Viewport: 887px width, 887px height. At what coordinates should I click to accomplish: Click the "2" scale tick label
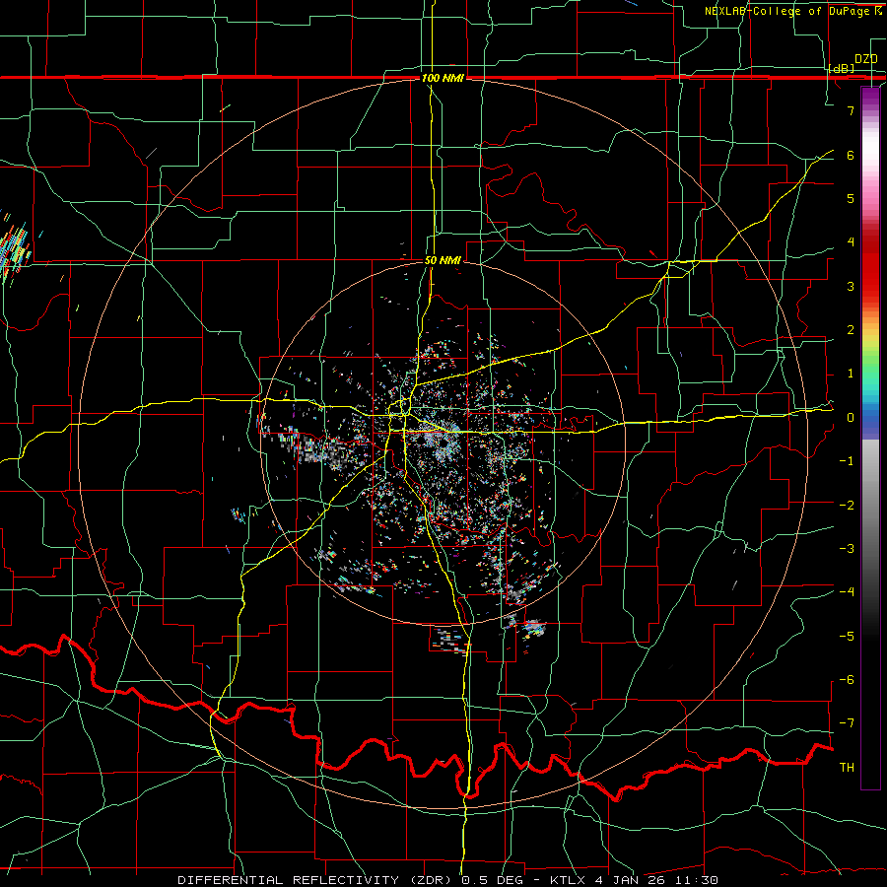tap(851, 330)
